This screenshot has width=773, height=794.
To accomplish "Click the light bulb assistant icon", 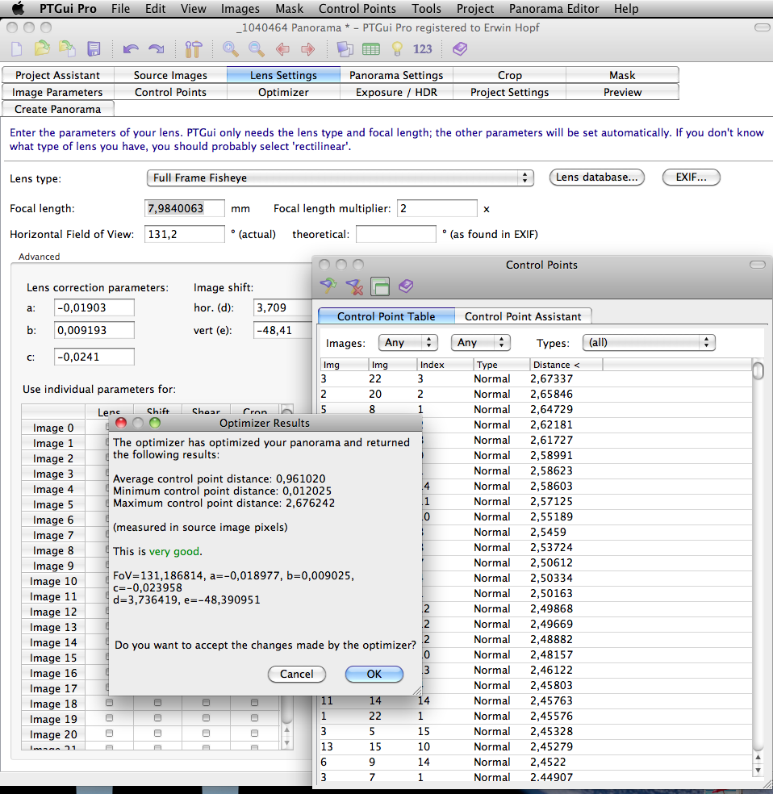I will tap(397, 48).
